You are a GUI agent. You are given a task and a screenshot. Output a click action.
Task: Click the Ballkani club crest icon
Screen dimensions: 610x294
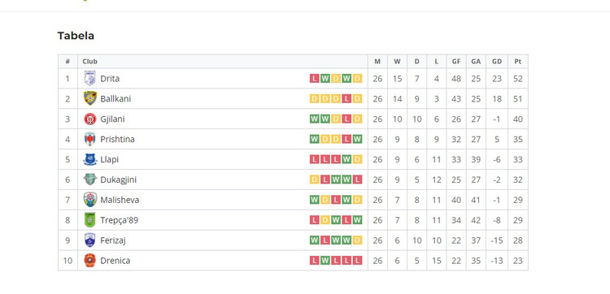89,98
